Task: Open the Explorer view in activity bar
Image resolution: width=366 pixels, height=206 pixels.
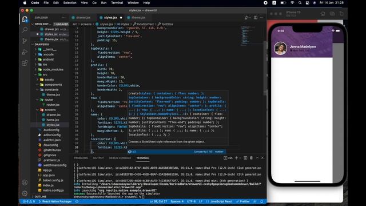Action: point(25,19)
